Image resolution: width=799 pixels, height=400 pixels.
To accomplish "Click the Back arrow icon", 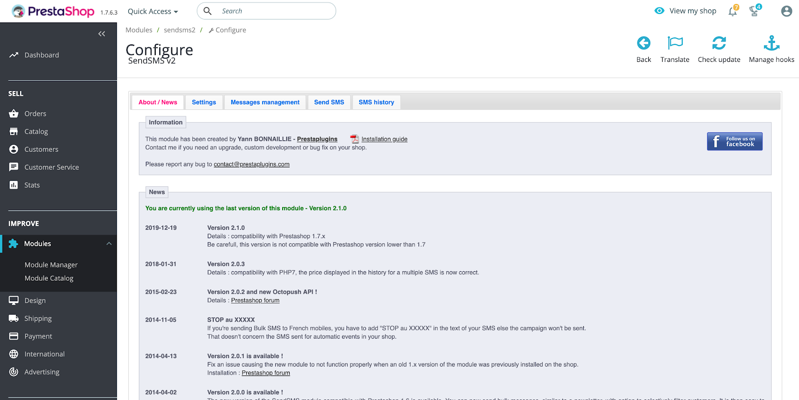I will (644, 43).
